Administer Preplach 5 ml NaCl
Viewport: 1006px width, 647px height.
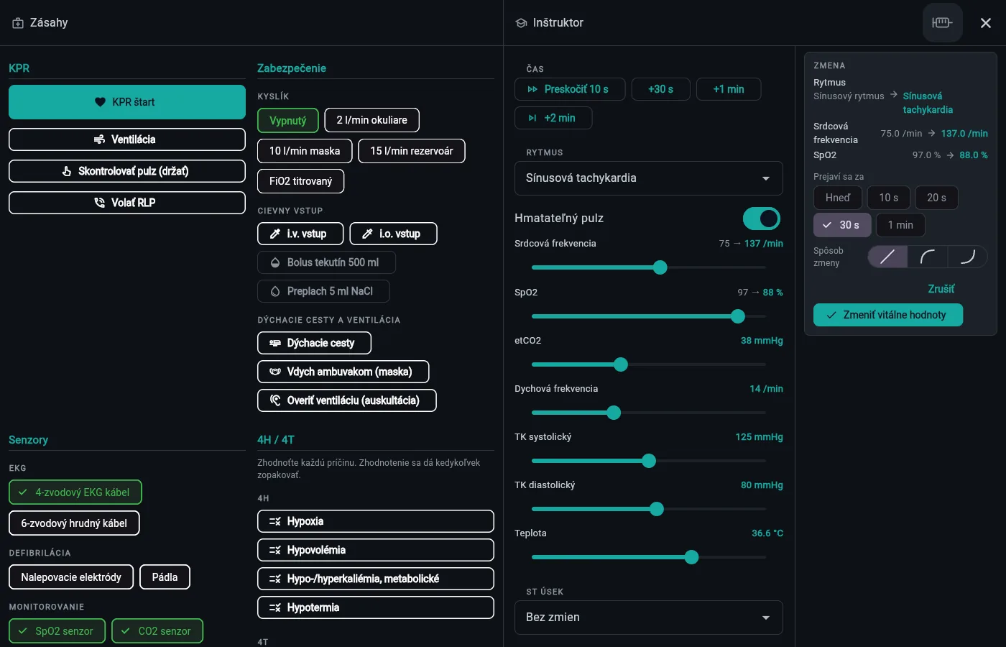(323, 291)
